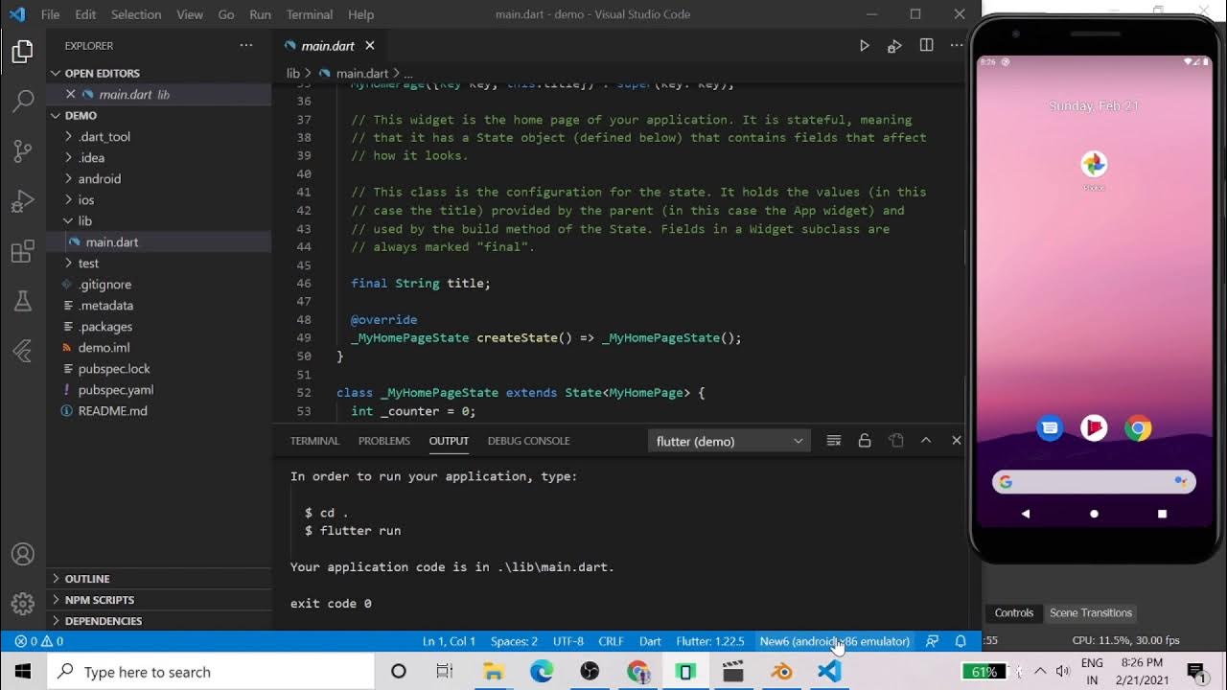The height and width of the screenshot is (690, 1227).
Task: Click the Google search bar in emulator
Action: point(1094,482)
